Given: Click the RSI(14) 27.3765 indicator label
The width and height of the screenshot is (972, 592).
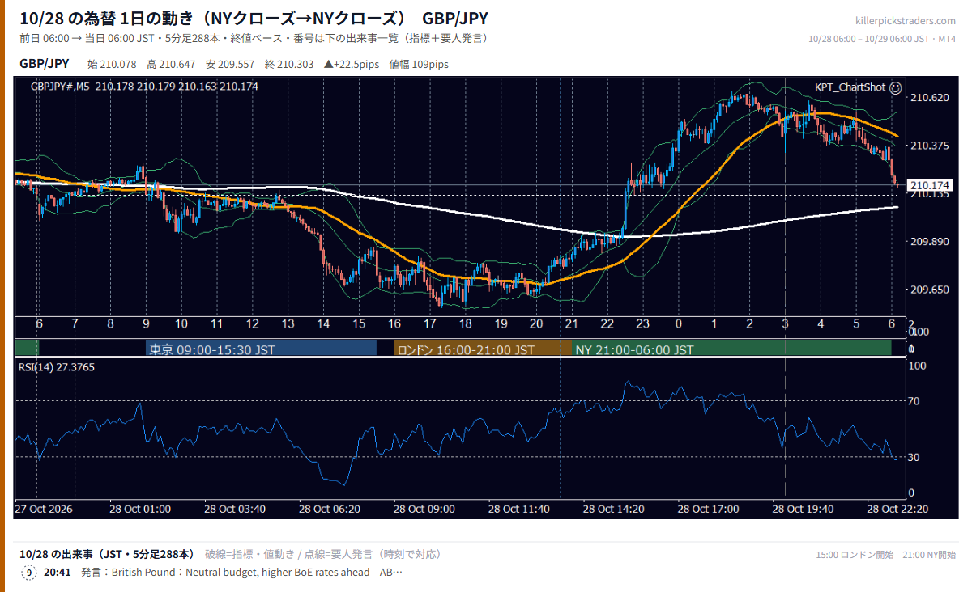Looking at the screenshot, I should click(57, 367).
